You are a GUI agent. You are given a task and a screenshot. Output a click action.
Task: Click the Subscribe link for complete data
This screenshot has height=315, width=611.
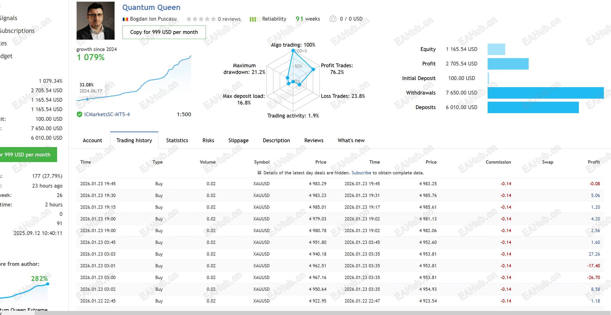(361, 173)
